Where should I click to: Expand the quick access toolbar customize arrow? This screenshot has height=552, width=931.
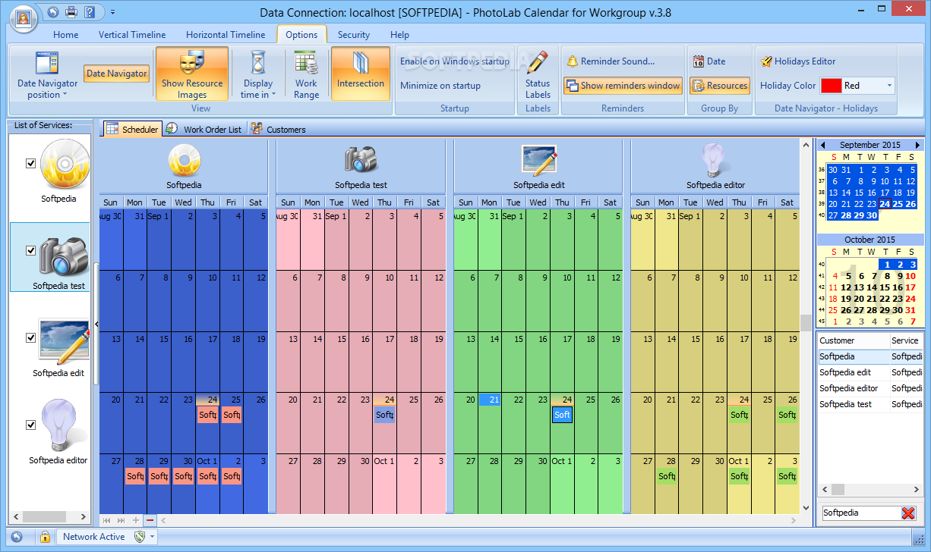pyautogui.click(x=113, y=12)
